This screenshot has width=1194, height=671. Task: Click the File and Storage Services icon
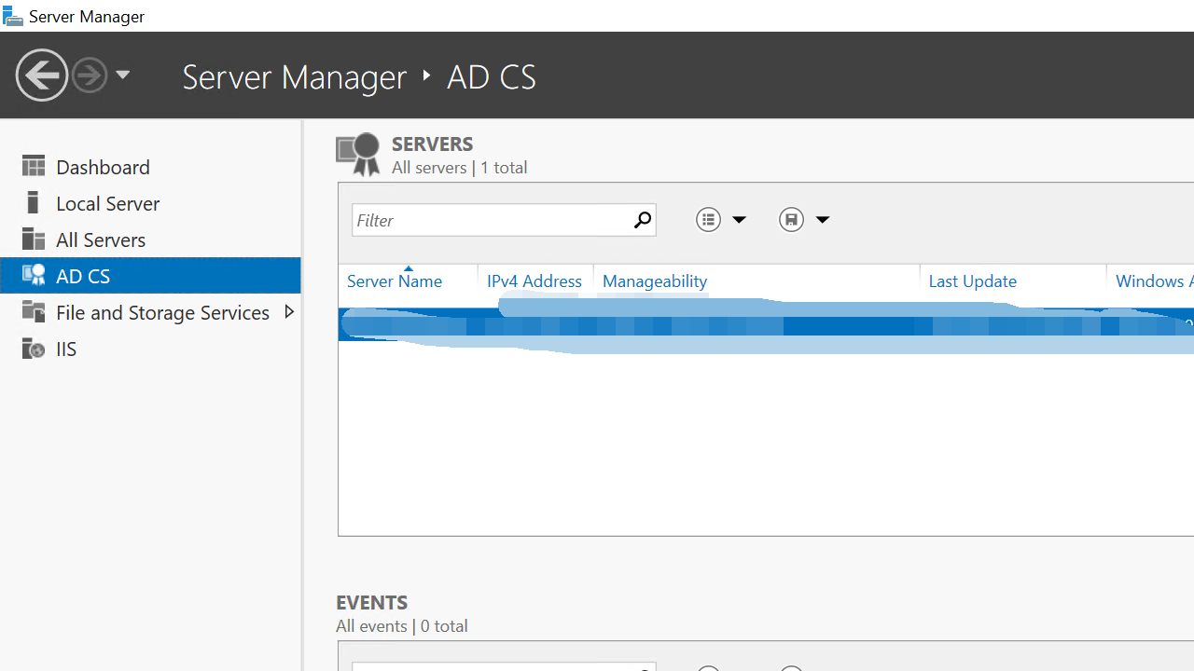34,311
